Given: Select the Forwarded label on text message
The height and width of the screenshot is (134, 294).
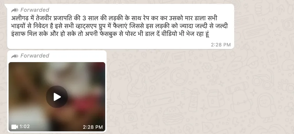Looking at the screenshot, I should tap(35, 10).
